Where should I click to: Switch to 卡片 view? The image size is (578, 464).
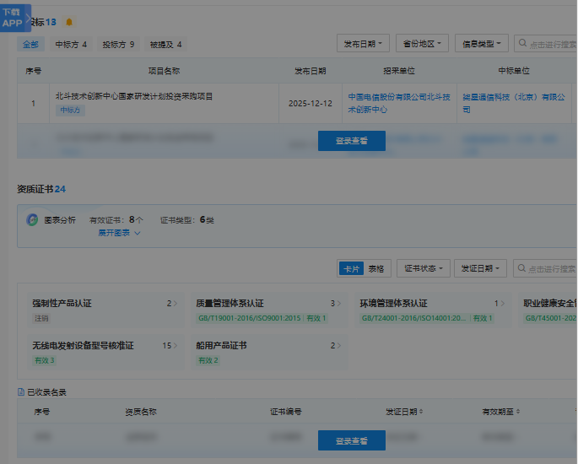coord(351,268)
